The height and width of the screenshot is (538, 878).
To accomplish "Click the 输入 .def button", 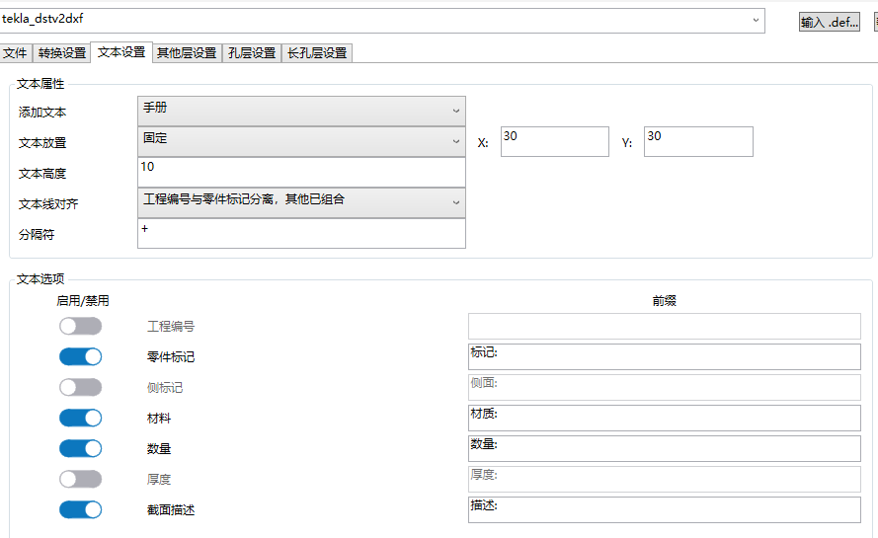I will coord(830,22).
